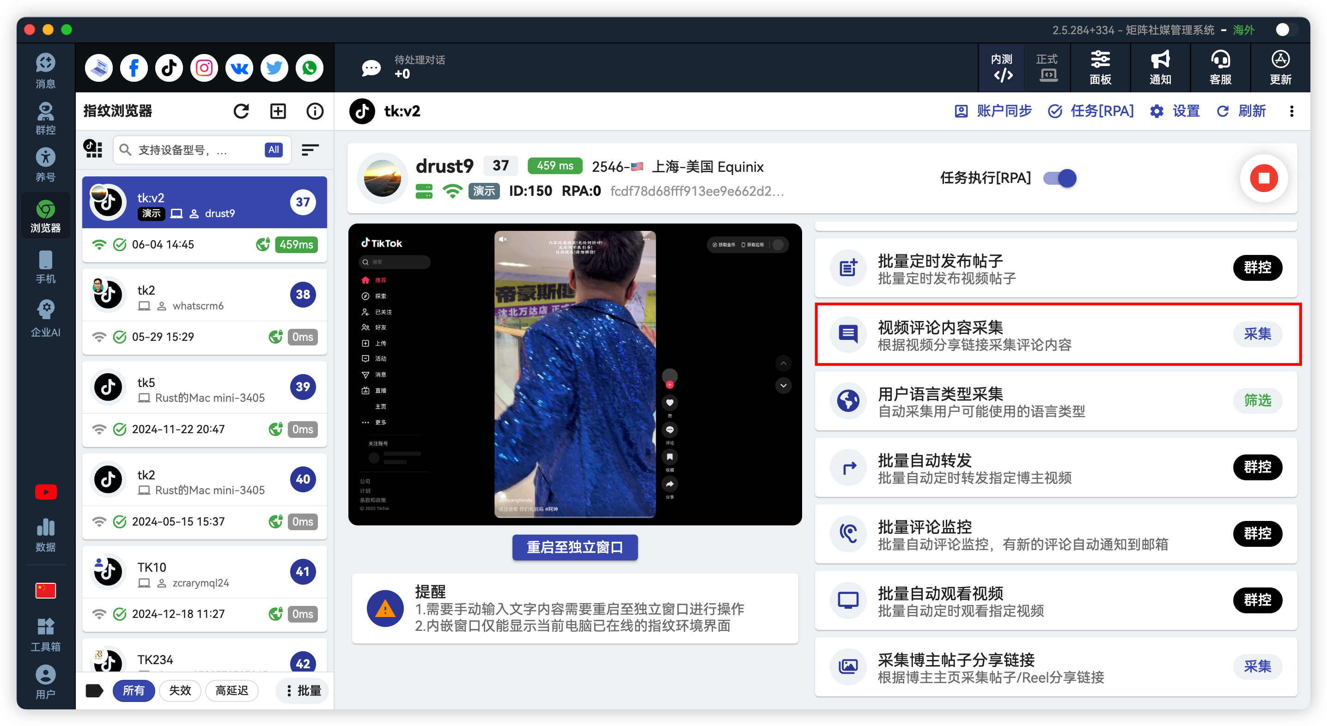This screenshot has width=1327, height=726.
Task: Add a new fingerprint browser
Action: coord(278,111)
